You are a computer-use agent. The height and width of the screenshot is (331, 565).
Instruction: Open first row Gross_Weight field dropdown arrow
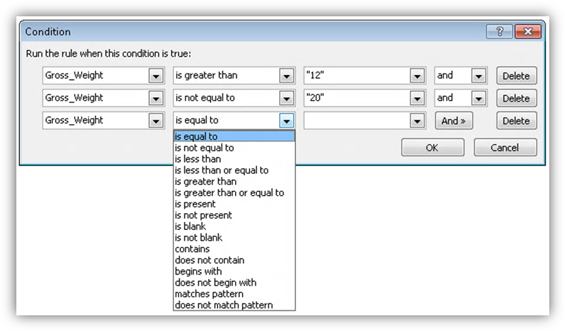(156, 76)
